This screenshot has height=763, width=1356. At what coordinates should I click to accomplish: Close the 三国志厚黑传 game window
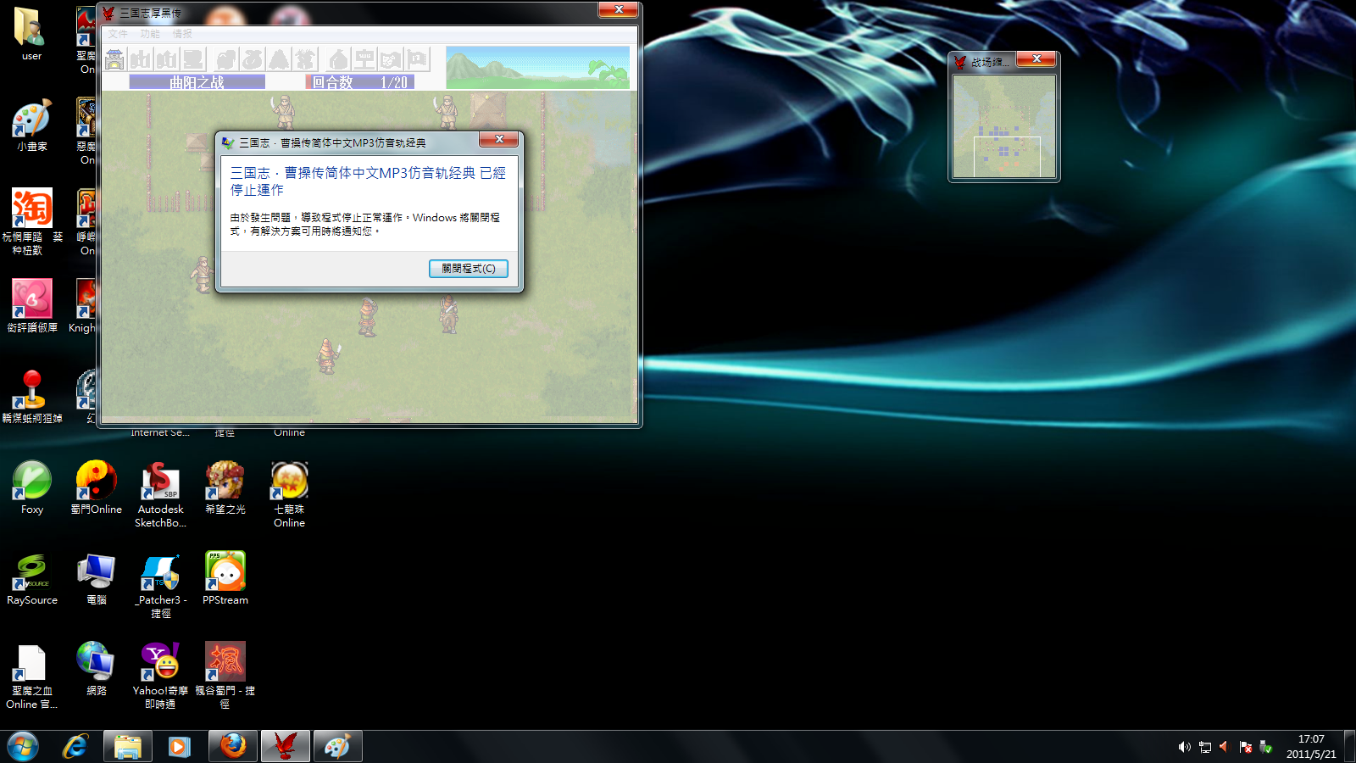click(x=619, y=9)
